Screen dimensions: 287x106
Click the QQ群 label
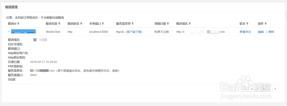coord(12,80)
